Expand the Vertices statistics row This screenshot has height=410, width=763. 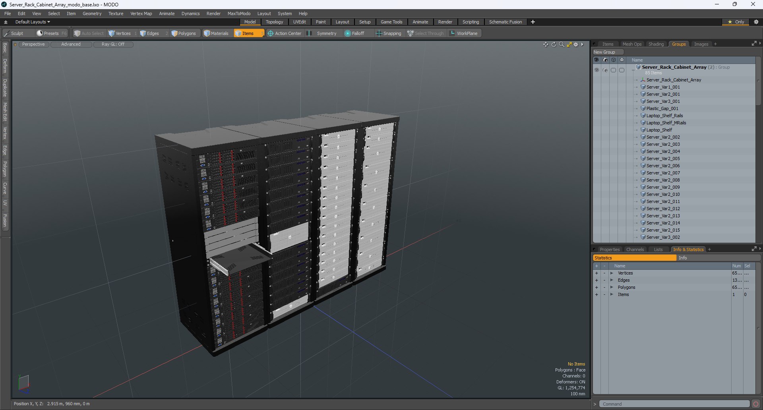(x=612, y=273)
